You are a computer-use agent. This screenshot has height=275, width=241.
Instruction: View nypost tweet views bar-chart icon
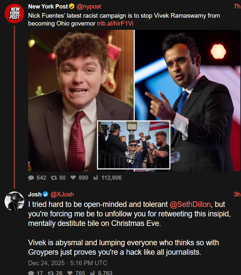95,178
